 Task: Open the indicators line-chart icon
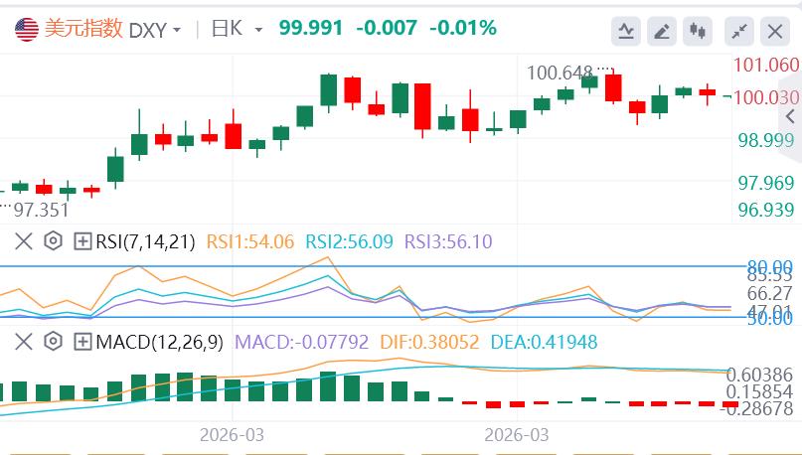[625, 31]
